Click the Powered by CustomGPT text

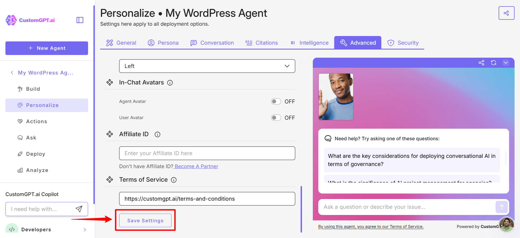[478, 227]
